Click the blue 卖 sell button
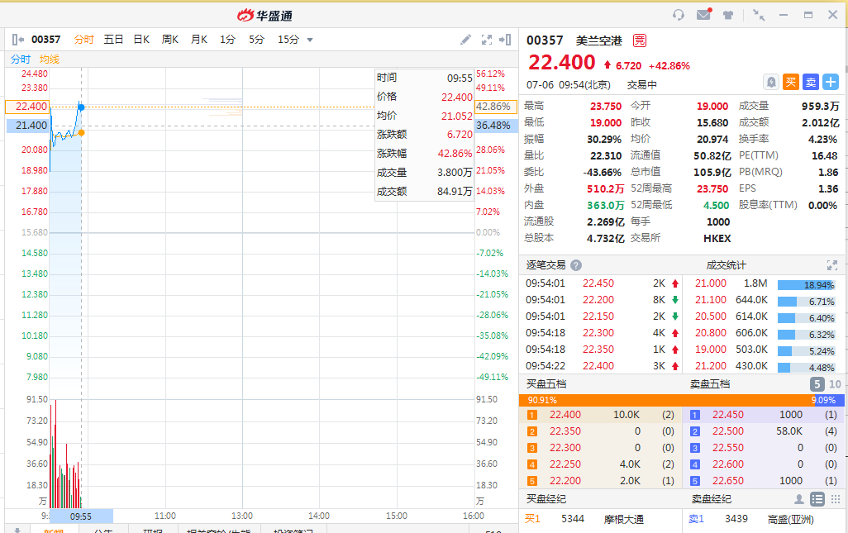 [811, 82]
